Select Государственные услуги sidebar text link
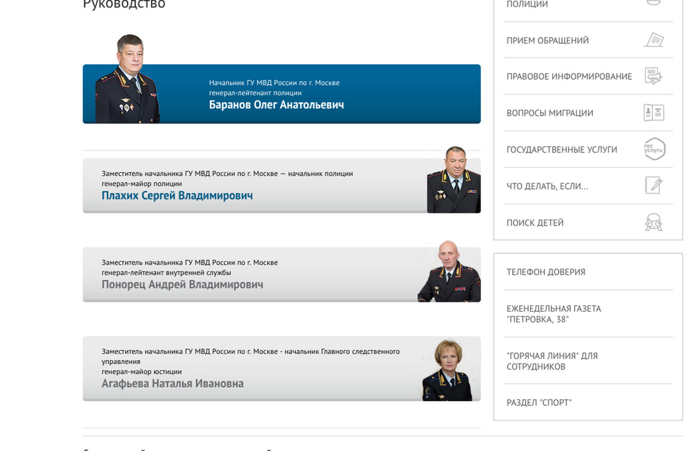 (x=561, y=150)
